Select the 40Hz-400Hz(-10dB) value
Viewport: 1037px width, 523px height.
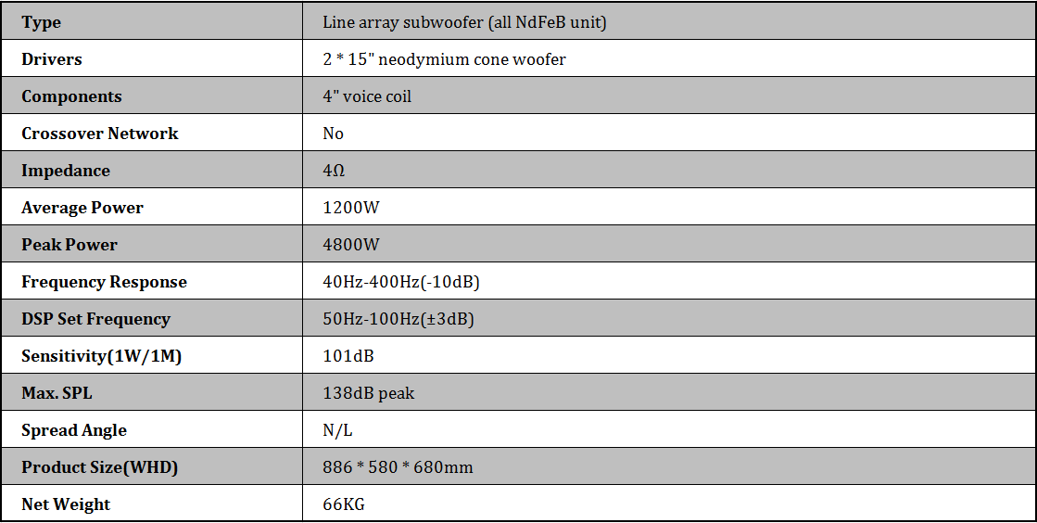(x=401, y=282)
